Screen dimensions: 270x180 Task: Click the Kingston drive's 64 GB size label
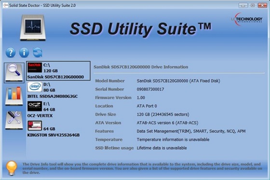point(49,129)
